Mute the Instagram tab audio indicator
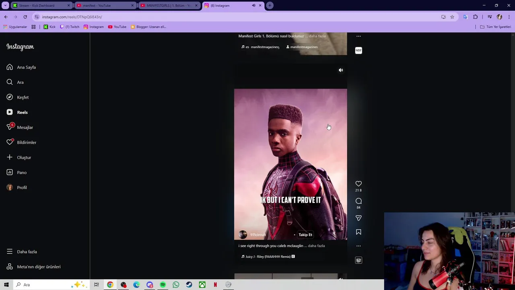Image resolution: width=515 pixels, height=290 pixels. pyautogui.click(x=253, y=6)
